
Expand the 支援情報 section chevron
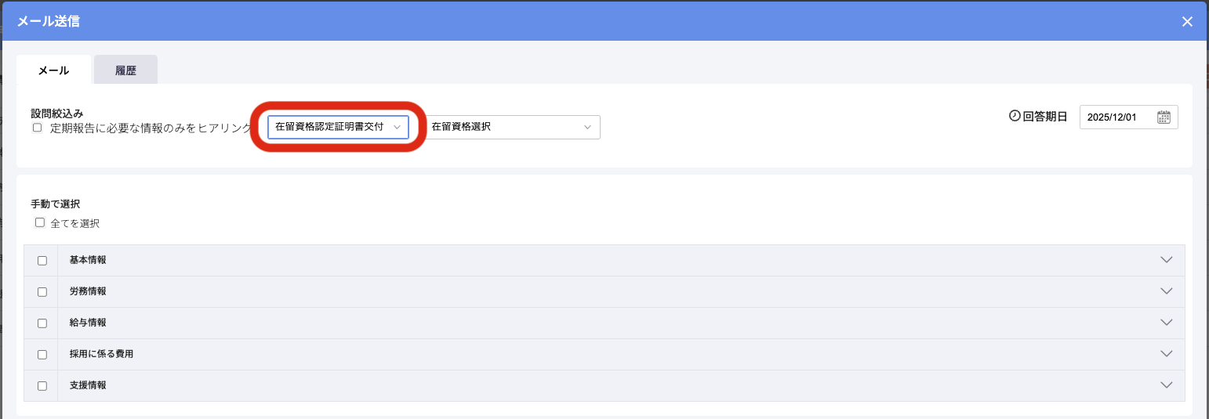tap(1166, 385)
